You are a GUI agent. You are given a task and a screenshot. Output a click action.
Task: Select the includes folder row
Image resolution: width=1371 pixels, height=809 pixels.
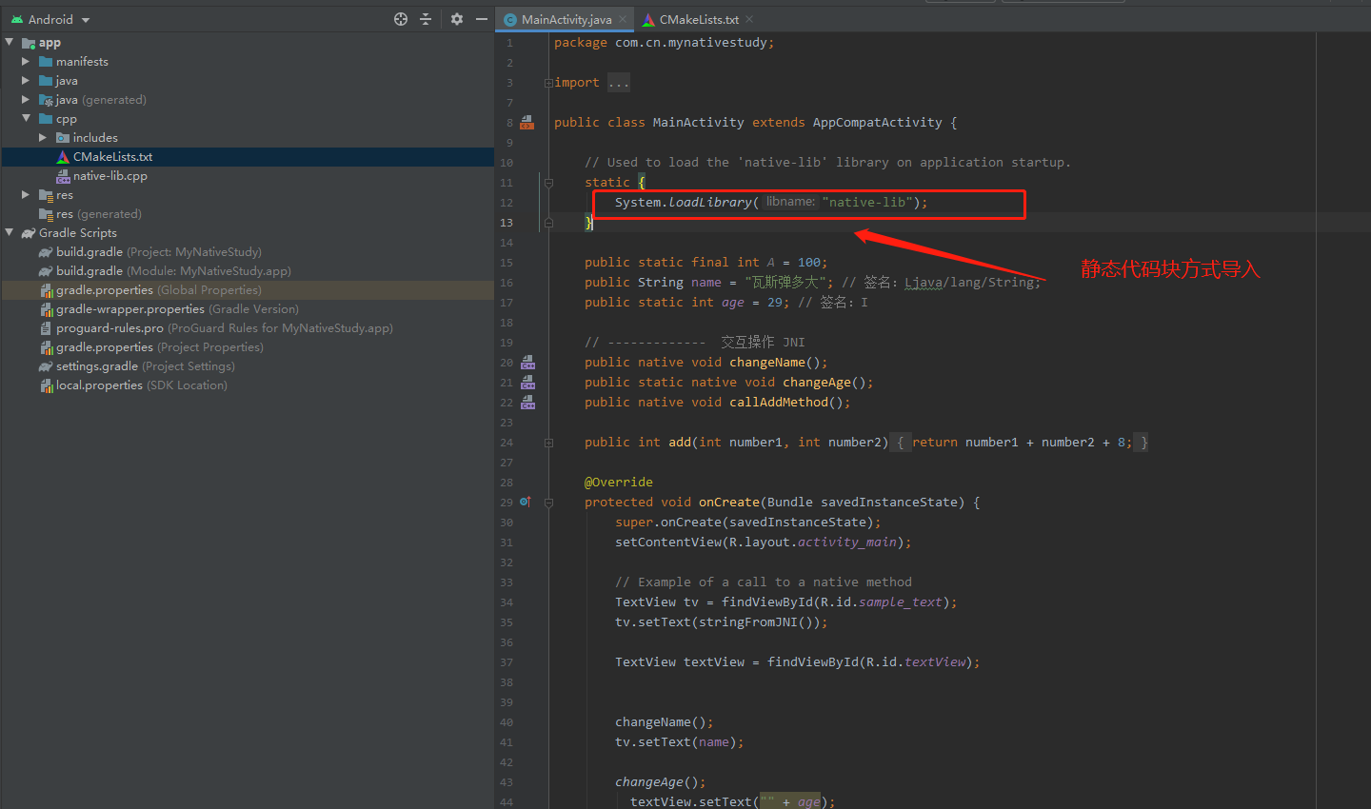(x=248, y=138)
